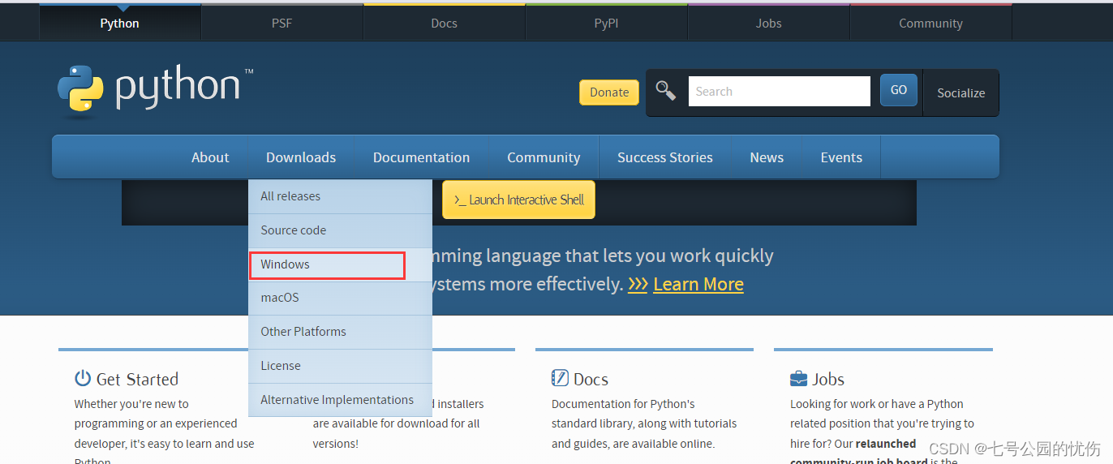Choose Windows in the Downloads menu
The height and width of the screenshot is (464, 1113).
point(340,264)
